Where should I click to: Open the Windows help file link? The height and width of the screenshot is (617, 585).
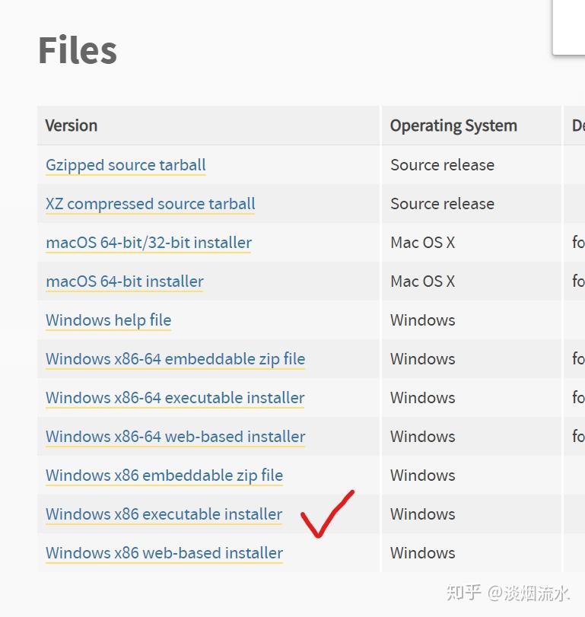pyautogui.click(x=108, y=320)
